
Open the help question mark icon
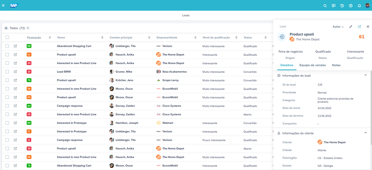pos(351,6)
